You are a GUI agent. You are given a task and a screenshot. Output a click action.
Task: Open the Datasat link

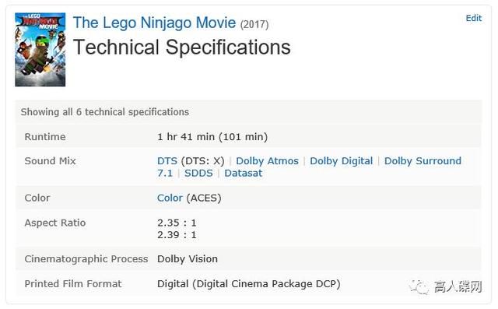tap(244, 173)
